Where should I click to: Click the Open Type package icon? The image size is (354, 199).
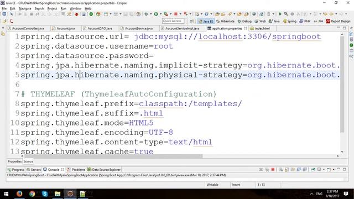click(217, 14)
